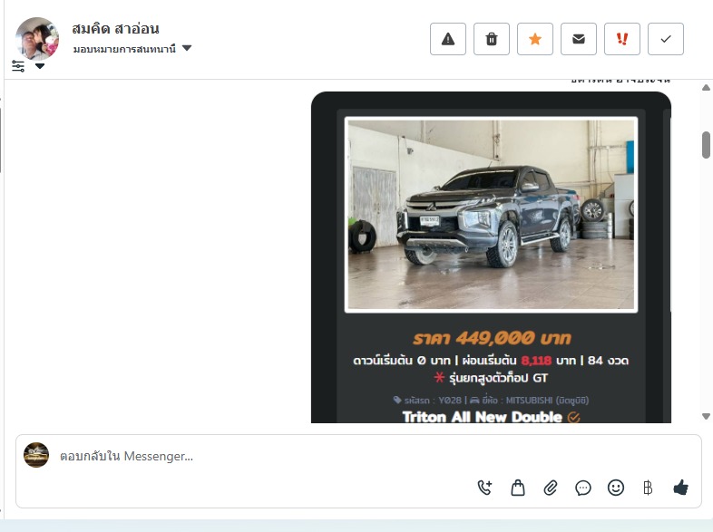Screen dimensions: 713x532
Task: Click chat scrollbar up arrow
Action: 706,88
